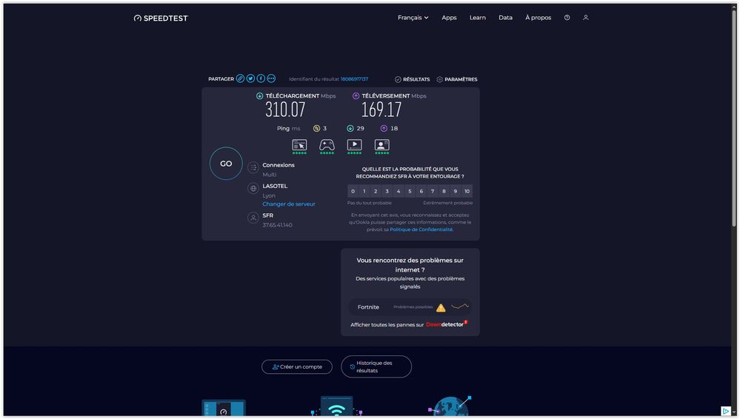
Task: Open the Apps menu
Action: [449, 18]
